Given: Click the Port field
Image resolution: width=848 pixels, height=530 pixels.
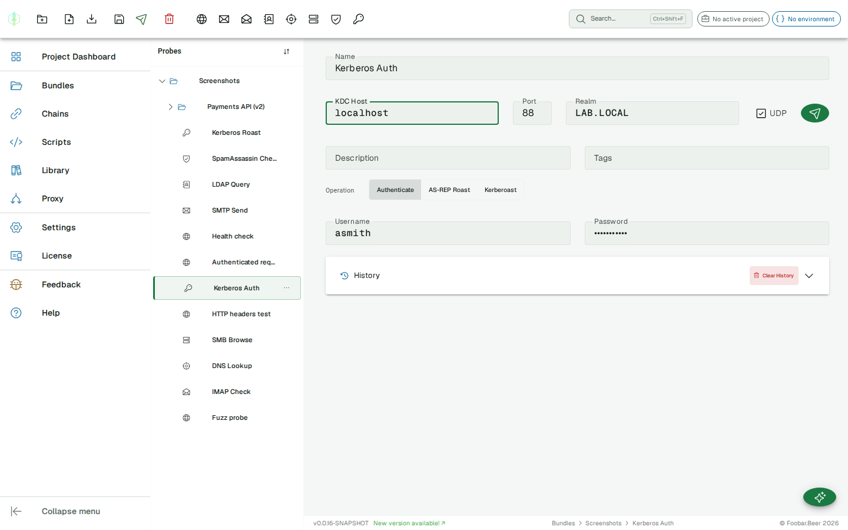Looking at the screenshot, I should click(532, 113).
